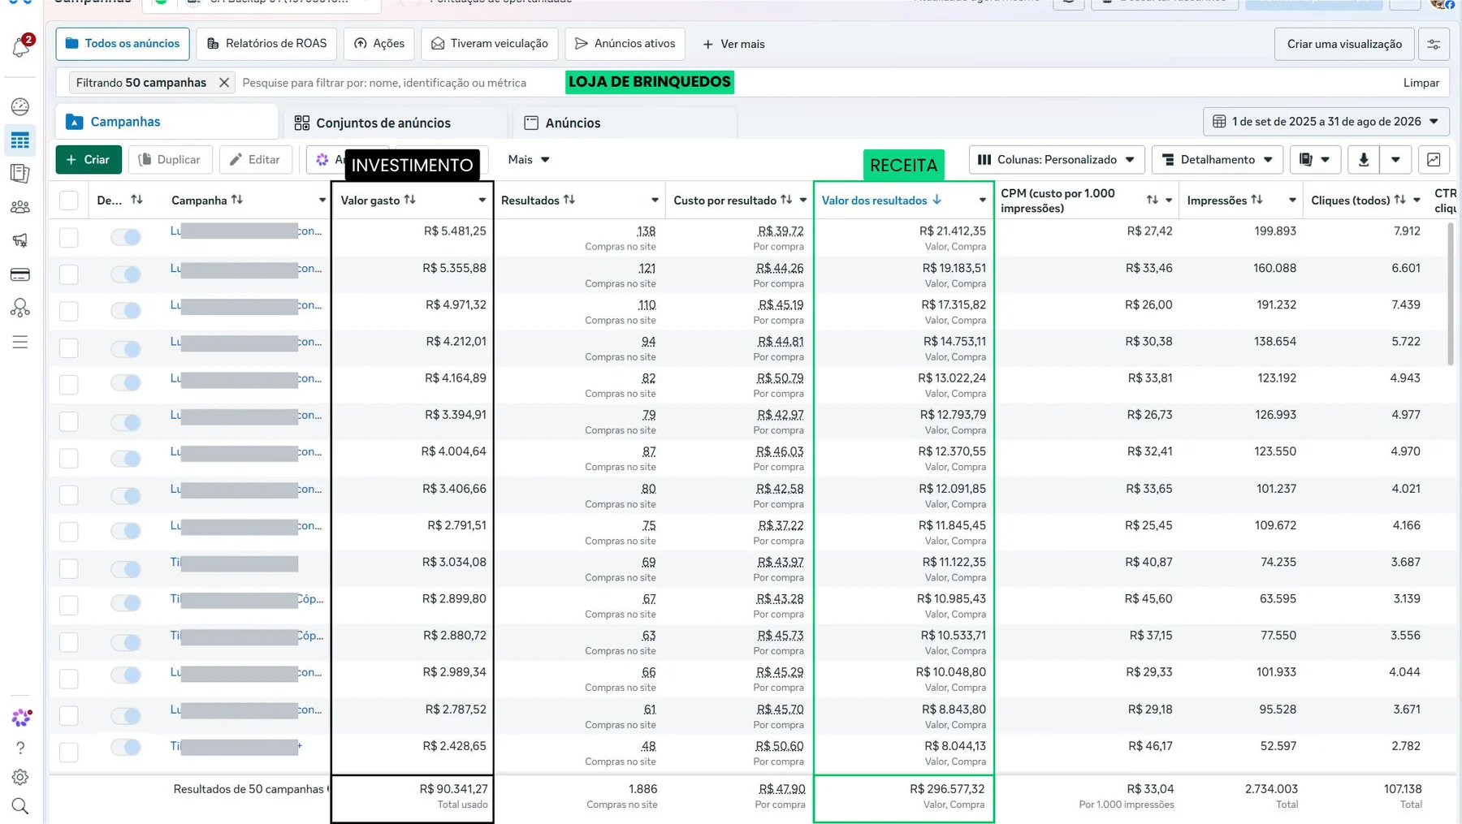Click Ver mais views button
Viewport: 1462px width, 824px height.
pyautogui.click(x=733, y=44)
